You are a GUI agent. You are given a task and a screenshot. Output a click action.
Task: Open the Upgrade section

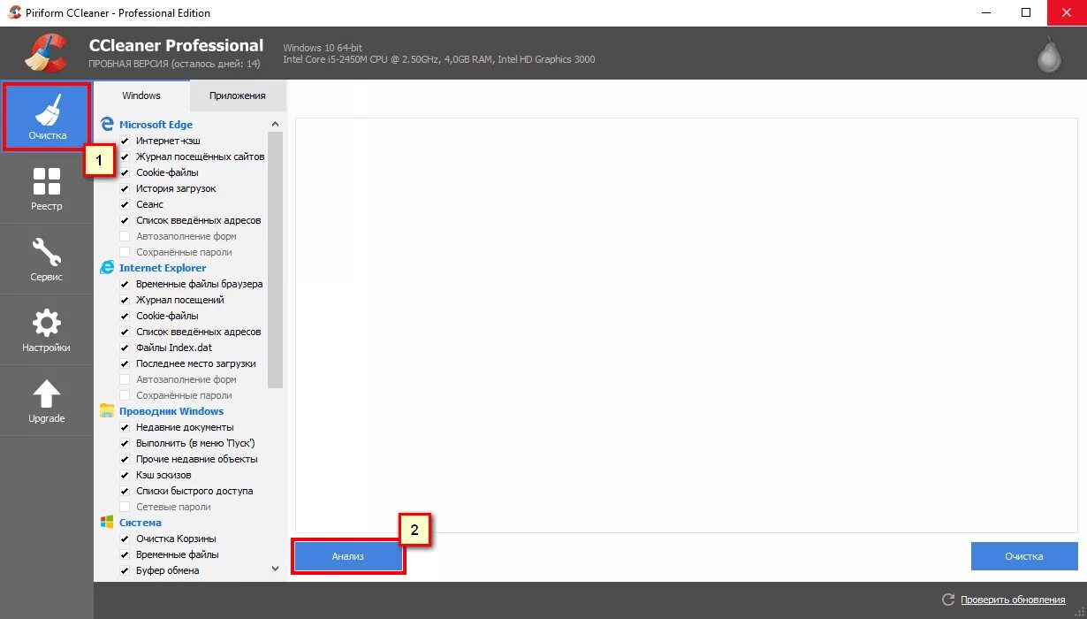47,400
